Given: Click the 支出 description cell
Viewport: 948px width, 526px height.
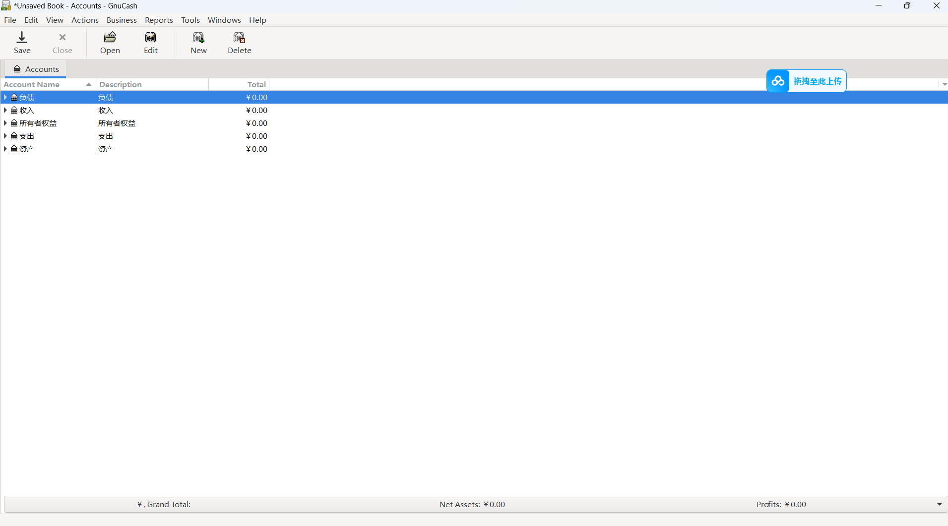Looking at the screenshot, I should pos(106,136).
